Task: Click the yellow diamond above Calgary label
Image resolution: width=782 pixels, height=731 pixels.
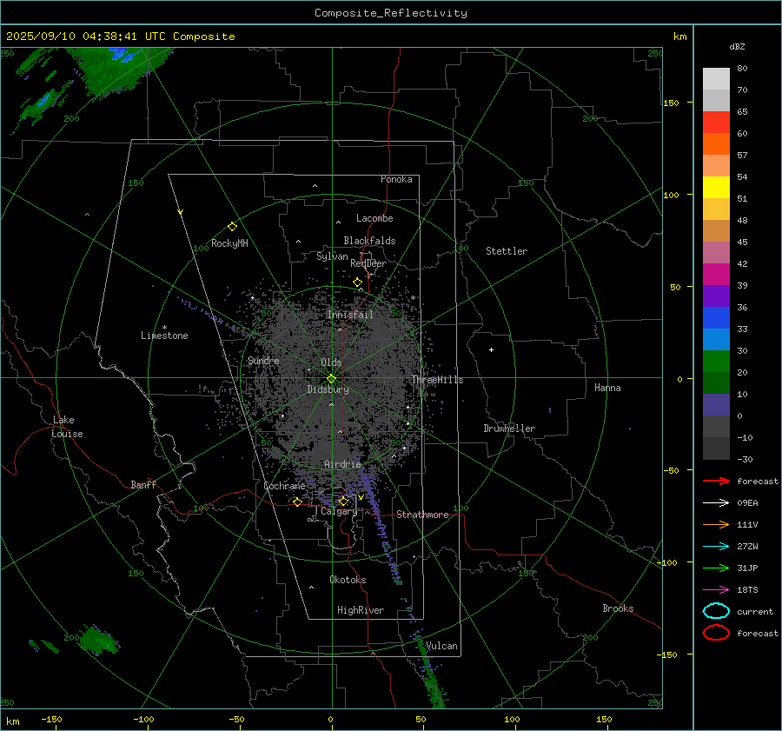Action: (343, 501)
